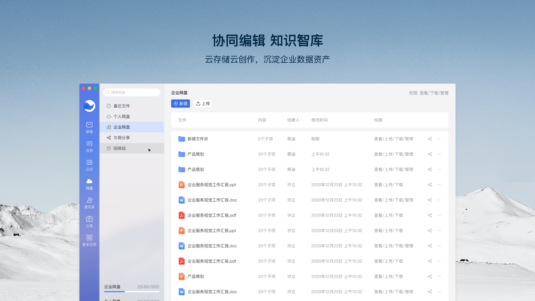The width and height of the screenshot is (535, 301).
Task: Open the 消息 messages icon
Action: (x=89, y=144)
